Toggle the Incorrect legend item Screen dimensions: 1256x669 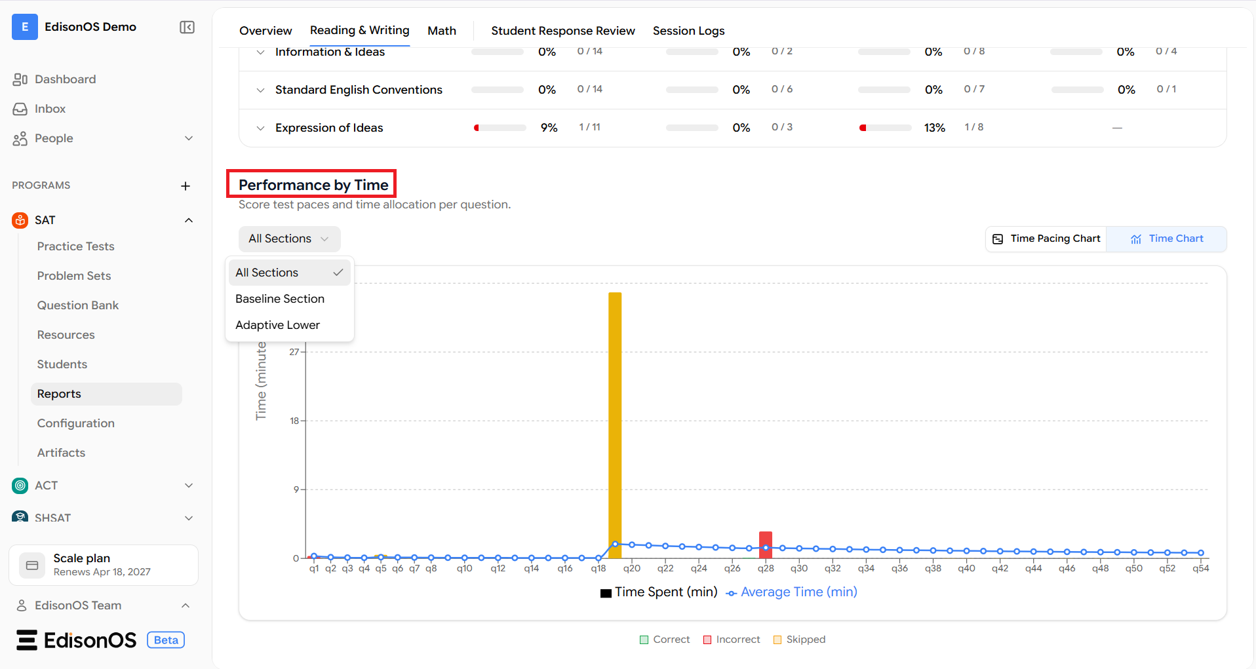click(732, 640)
